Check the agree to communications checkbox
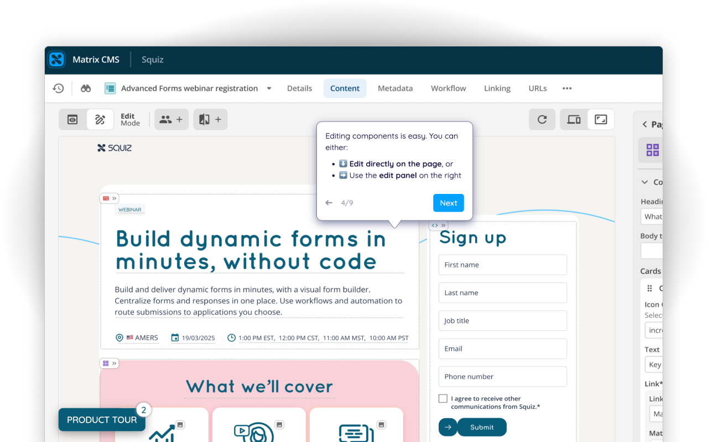The image size is (708, 442). coord(443,399)
